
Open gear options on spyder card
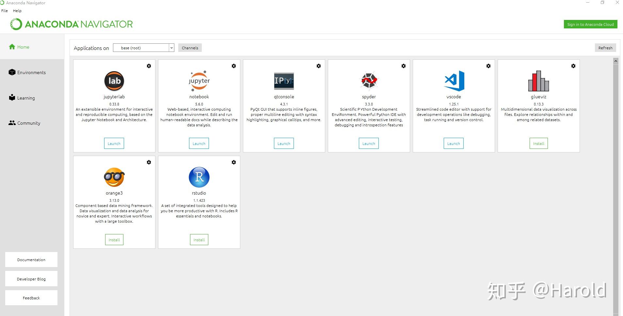click(404, 66)
